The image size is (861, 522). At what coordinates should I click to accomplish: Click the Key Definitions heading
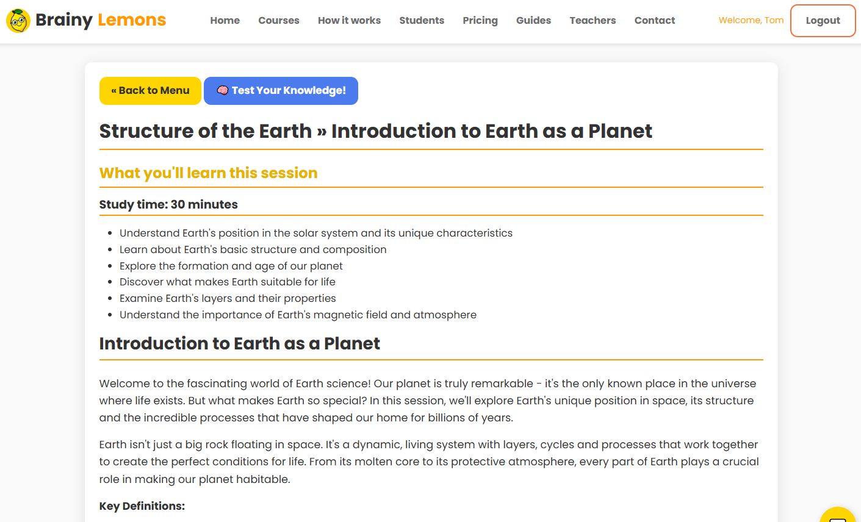pyautogui.click(x=143, y=506)
